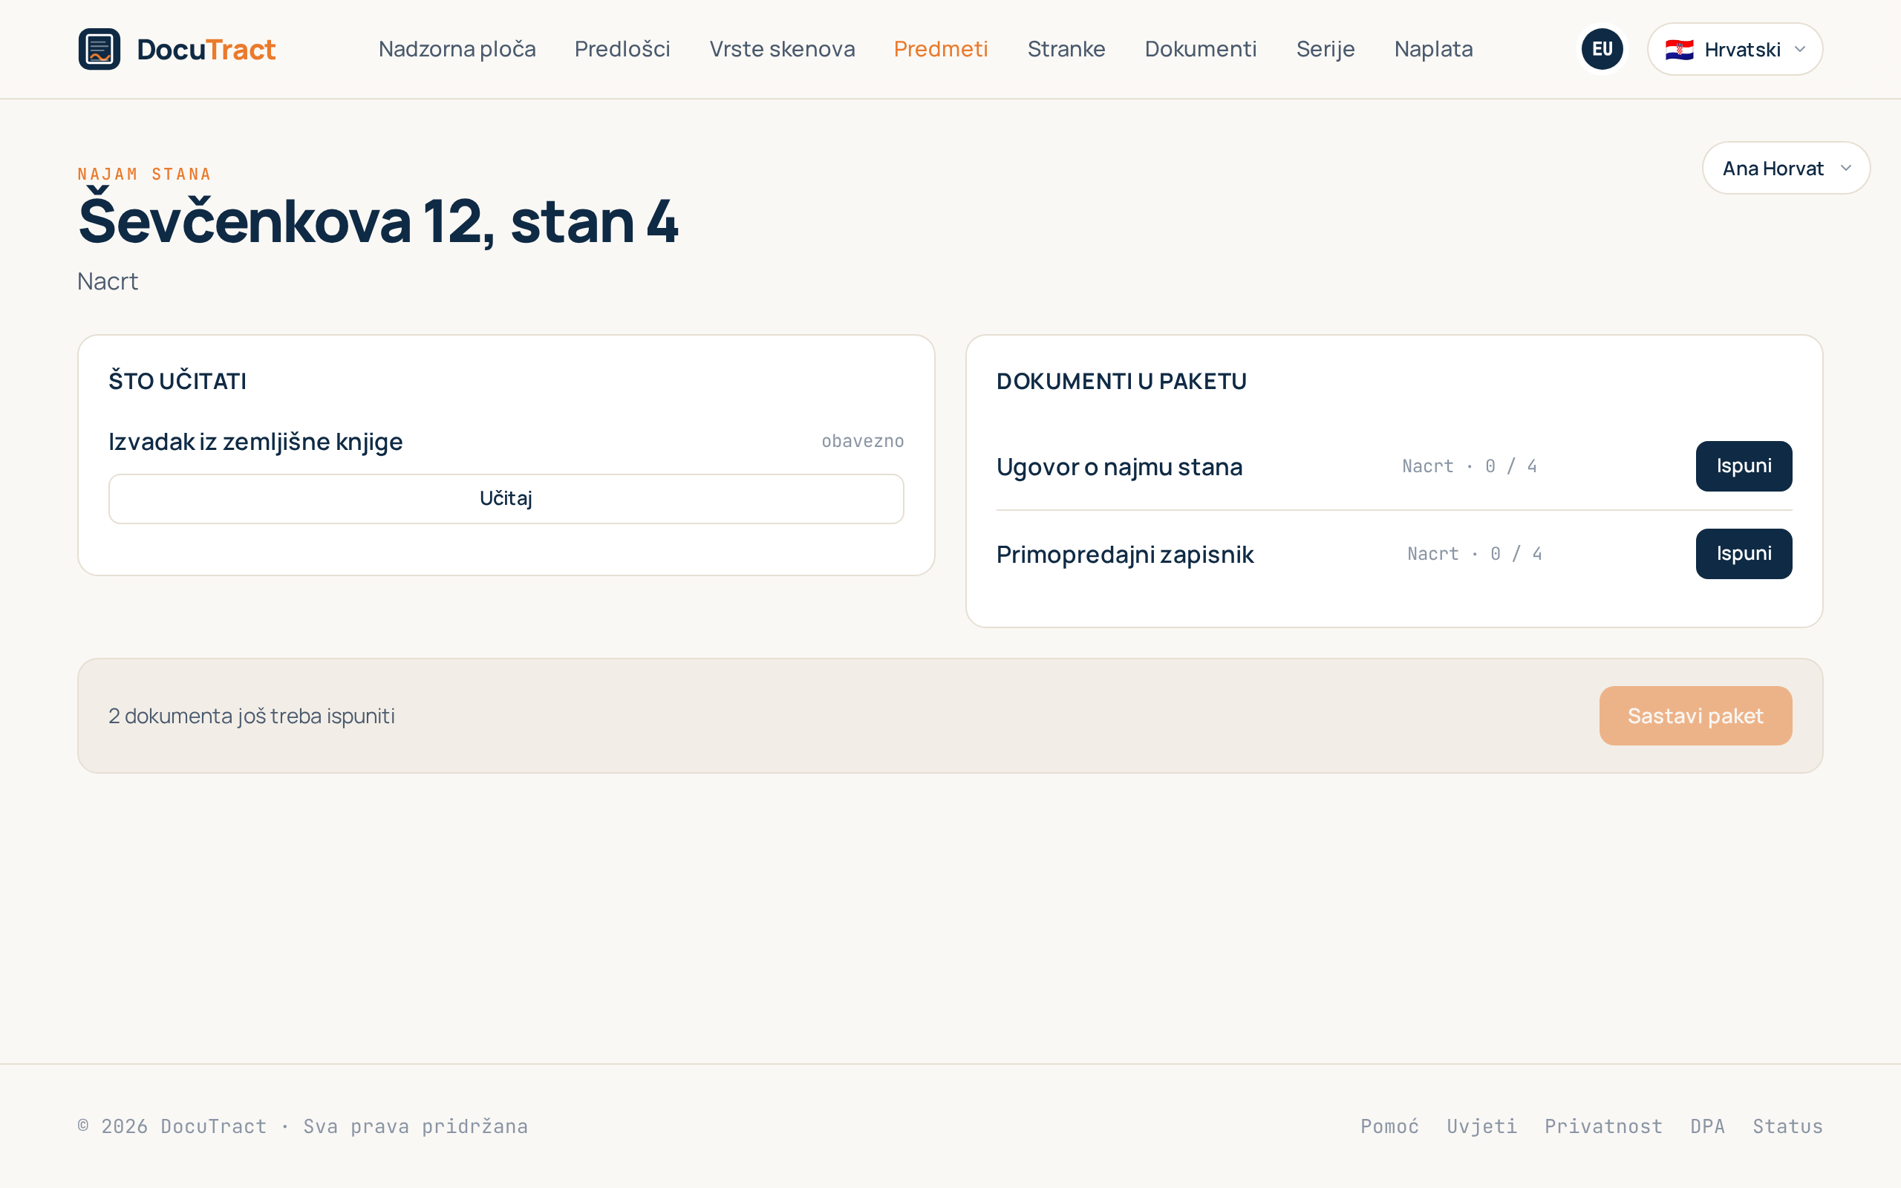
Task: Open the Hrvatski language dropdown
Action: pyautogui.click(x=1735, y=49)
